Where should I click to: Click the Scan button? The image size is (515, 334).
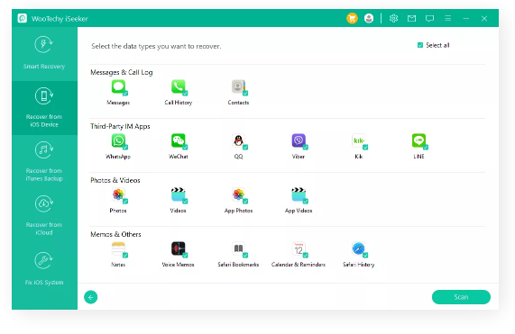[x=461, y=297]
